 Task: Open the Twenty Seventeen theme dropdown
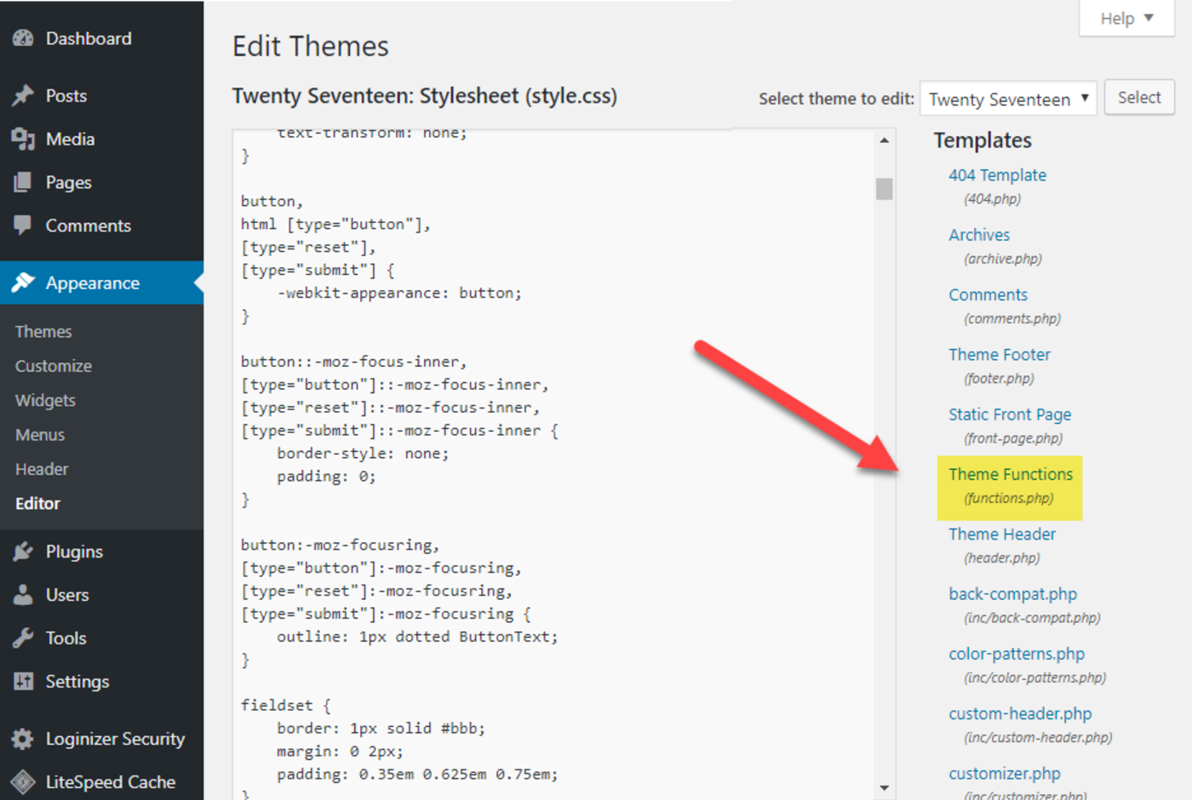[1008, 99]
